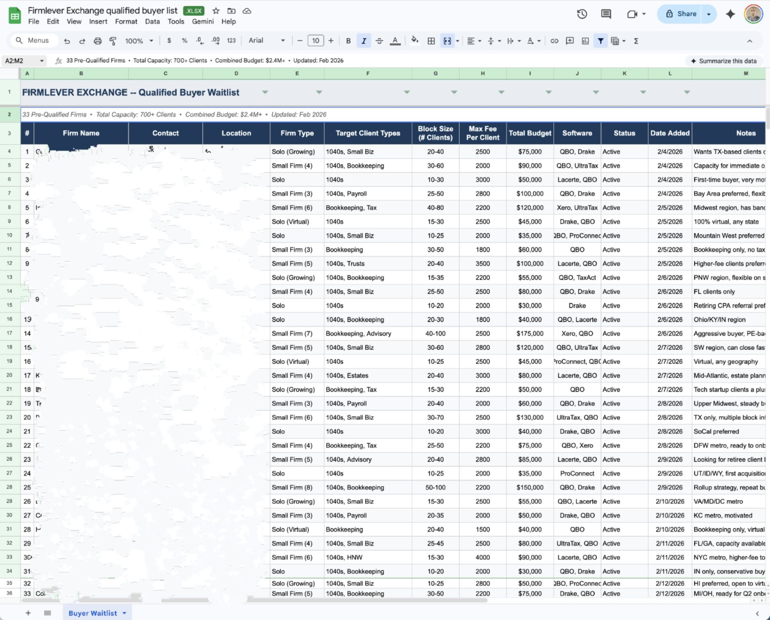770x620 pixels.
Task: Open version history clock icon
Action: (582, 14)
